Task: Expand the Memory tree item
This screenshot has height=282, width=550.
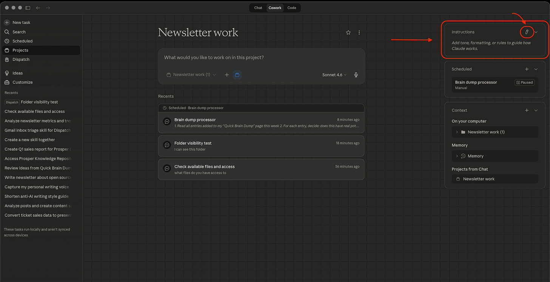Action: pyautogui.click(x=457, y=156)
